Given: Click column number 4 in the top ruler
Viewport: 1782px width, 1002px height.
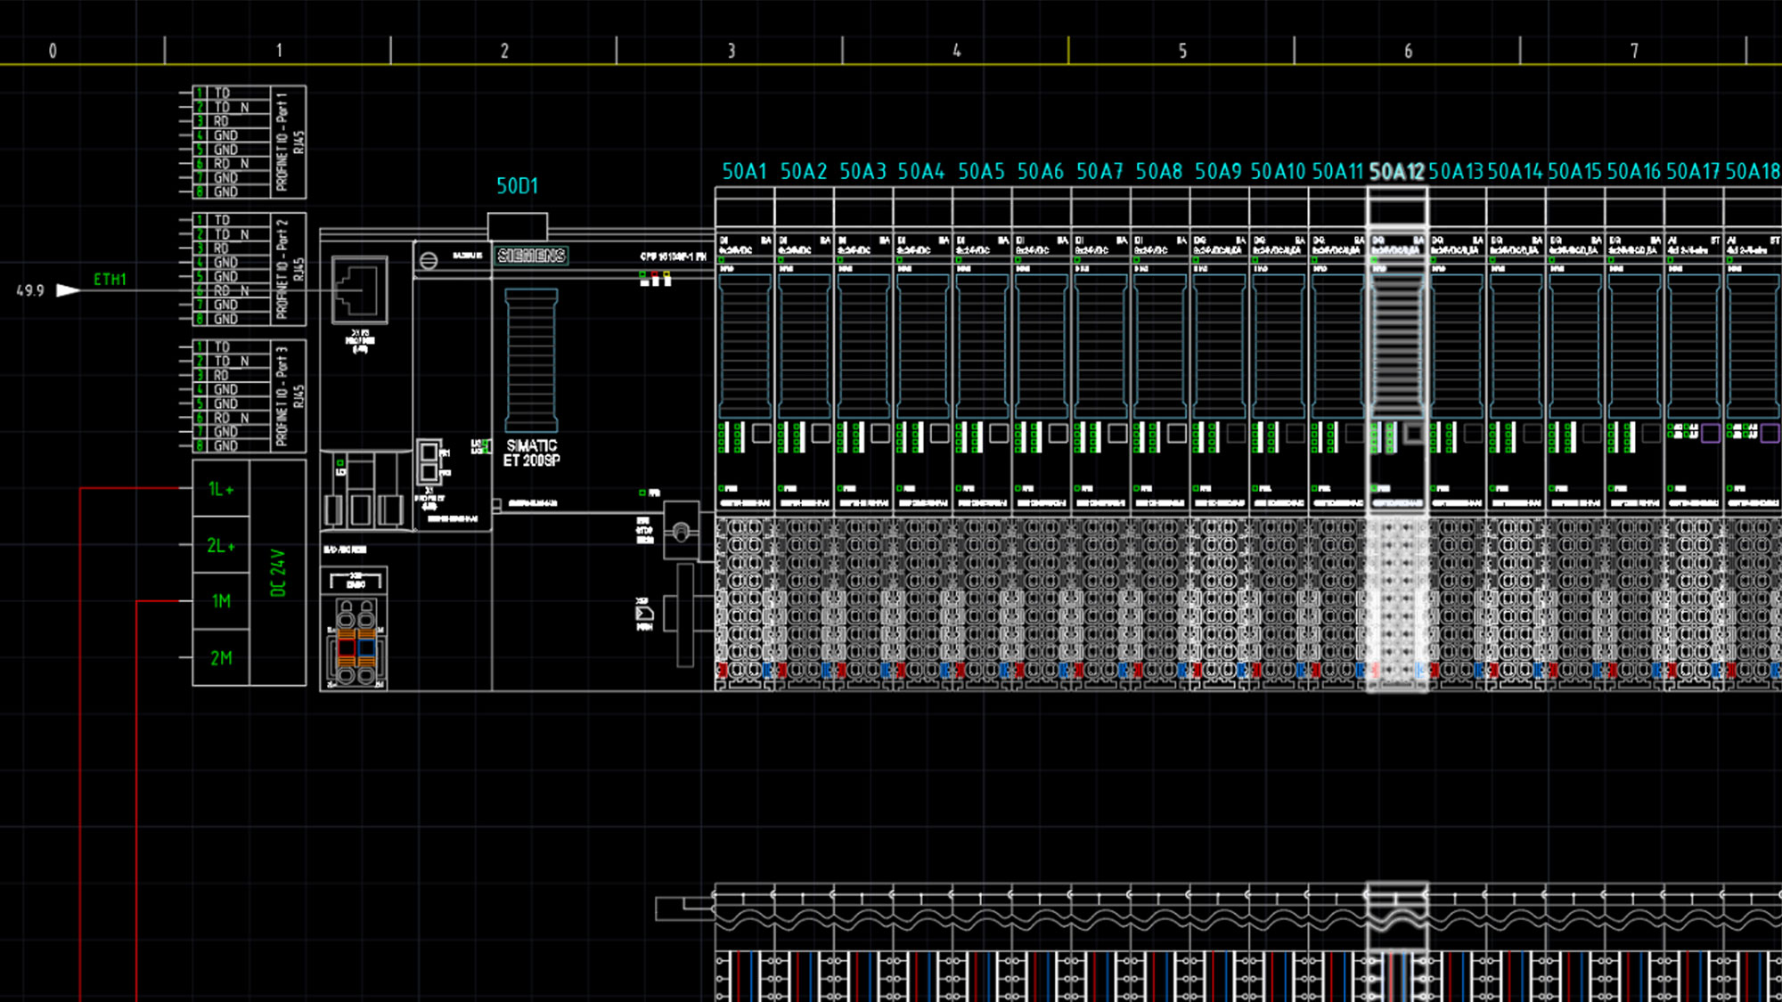Looking at the screenshot, I should (956, 51).
